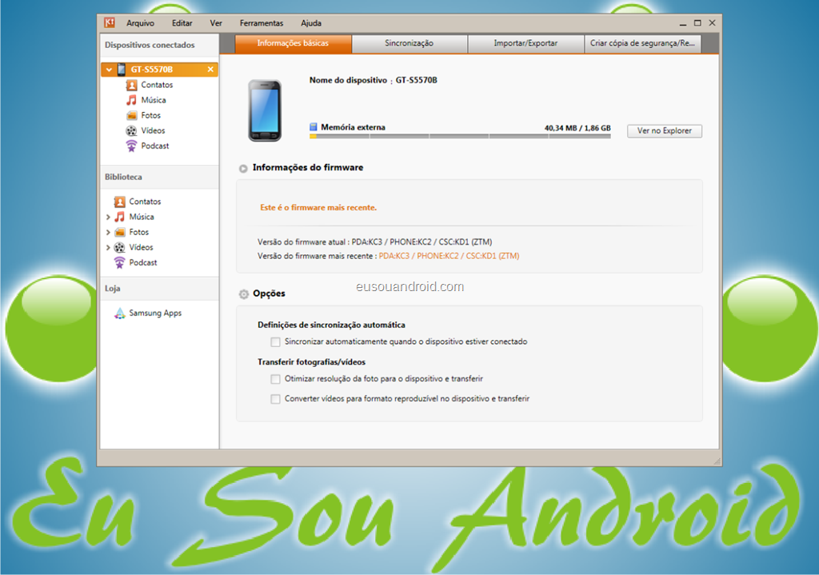Click the Biblioteca Vídeos reel icon
Image resolution: width=819 pixels, height=575 pixels.
coord(120,247)
